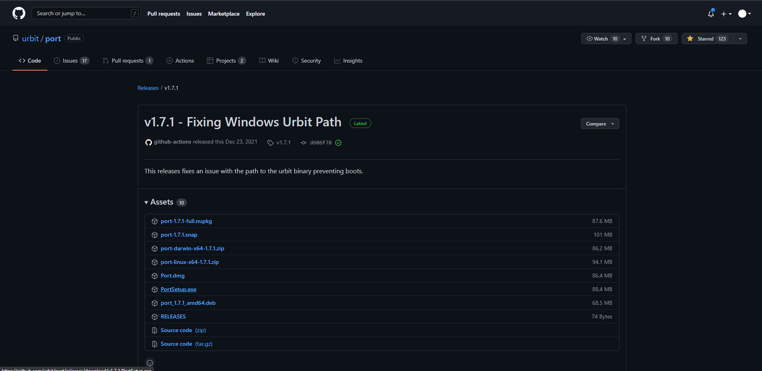The width and height of the screenshot is (762, 371).
Task: Download Port.dmg
Action: (x=172, y=276)
